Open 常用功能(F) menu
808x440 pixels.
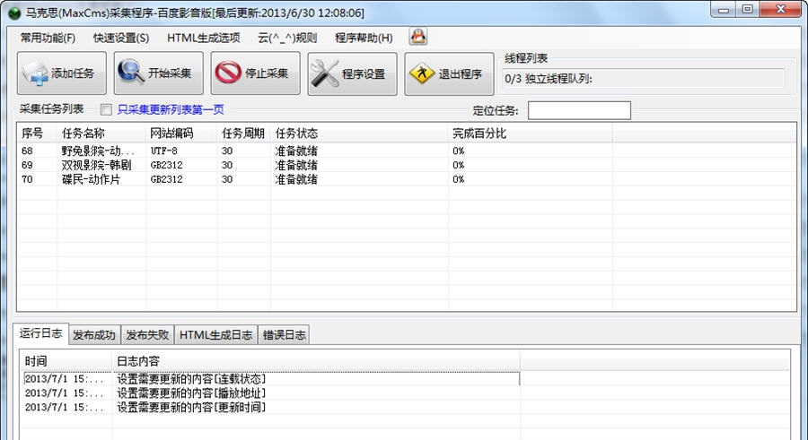pos(48,38)
